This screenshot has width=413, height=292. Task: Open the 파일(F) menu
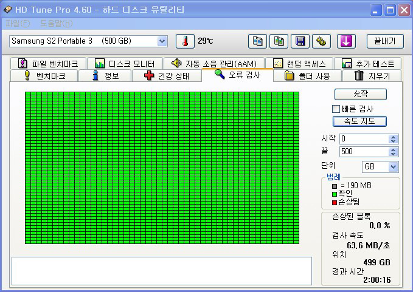(18, 24)
